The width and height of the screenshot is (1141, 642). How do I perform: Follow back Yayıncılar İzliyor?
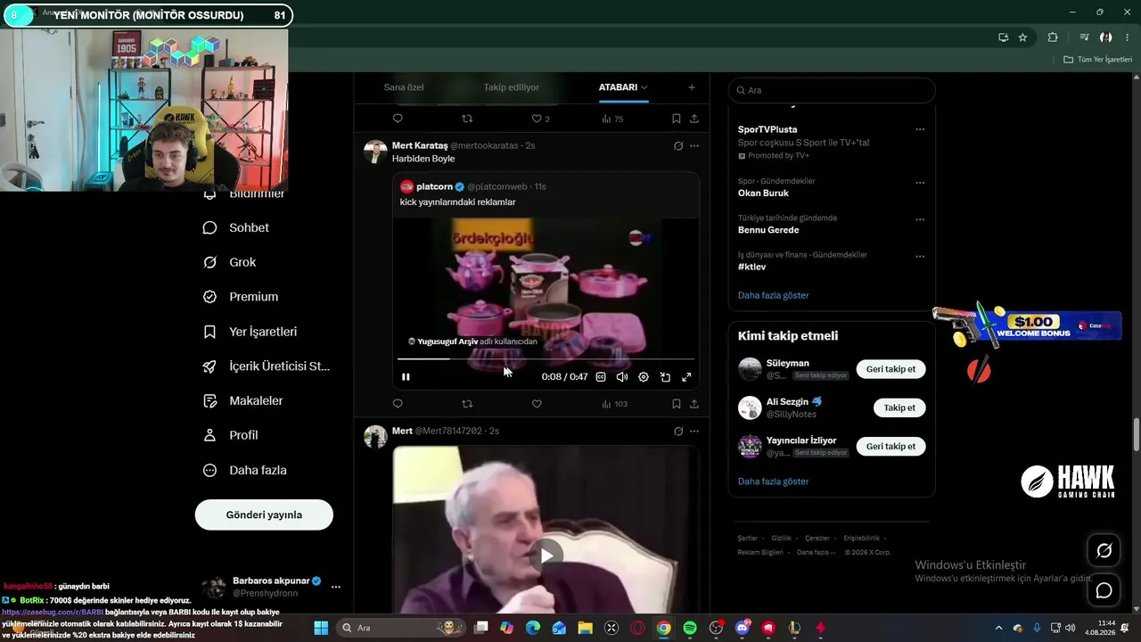pos(891,446)
